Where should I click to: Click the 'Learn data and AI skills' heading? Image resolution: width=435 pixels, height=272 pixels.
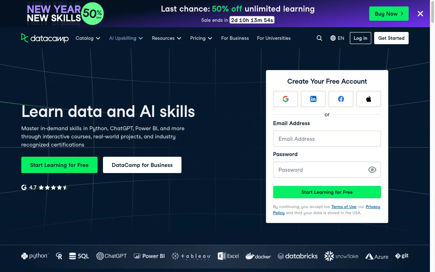tap(108, 112)
